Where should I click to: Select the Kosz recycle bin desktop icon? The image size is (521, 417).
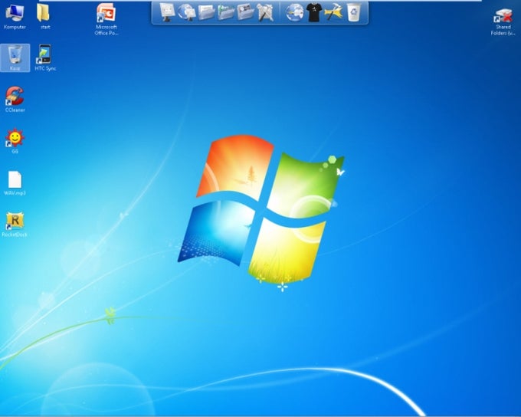(x=15, y=57)
